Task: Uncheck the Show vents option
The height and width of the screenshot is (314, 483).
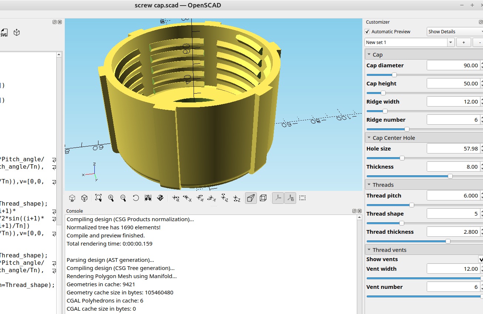Action: tap(481, 259)
